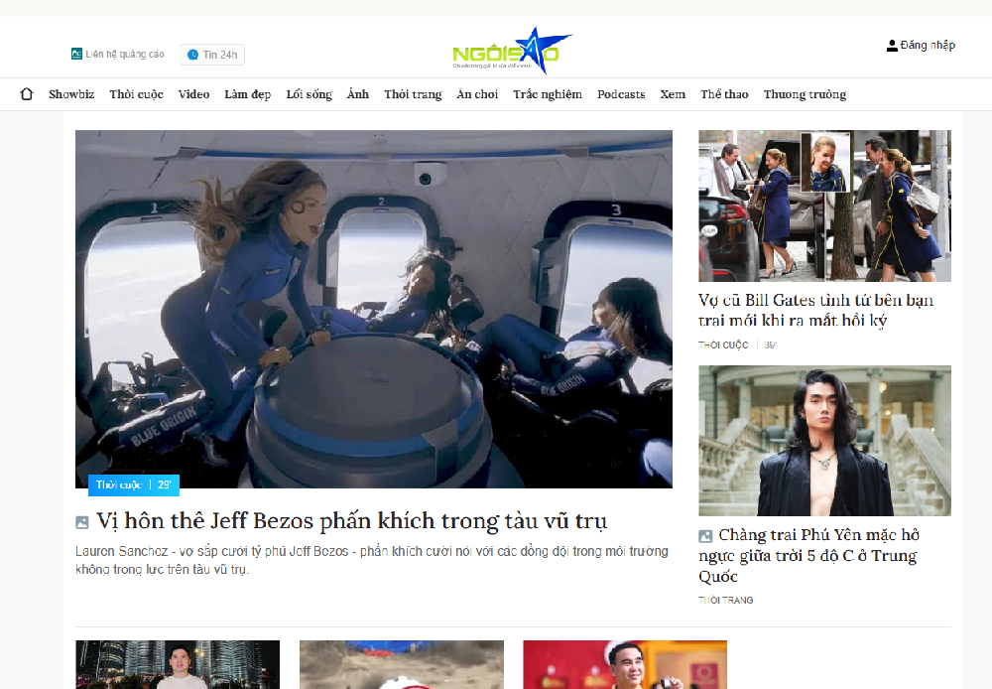Screen dimensions: 992x689
Task: Click the clock icon in Tin 24h
Action: pyautogui.click(x=192, y=55)
